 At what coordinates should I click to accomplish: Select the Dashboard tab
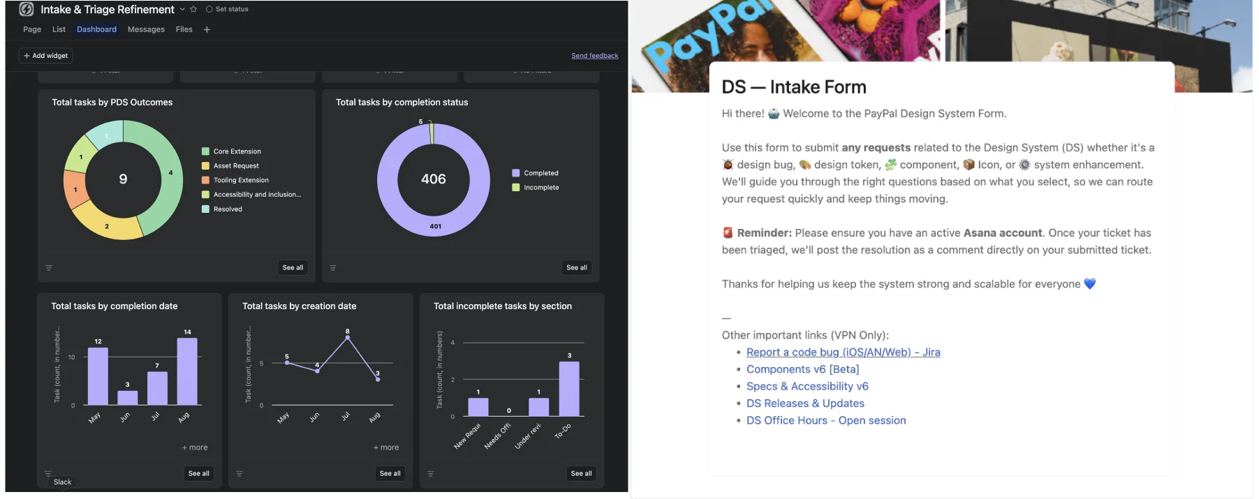[x=96, y=29]
